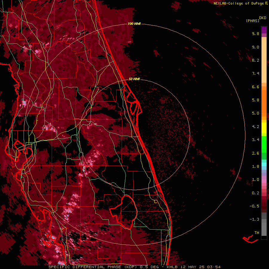Screen dimensions: 269x269
Task: Click the 0.5 DEG elevation text
Action: pos(149,267)
